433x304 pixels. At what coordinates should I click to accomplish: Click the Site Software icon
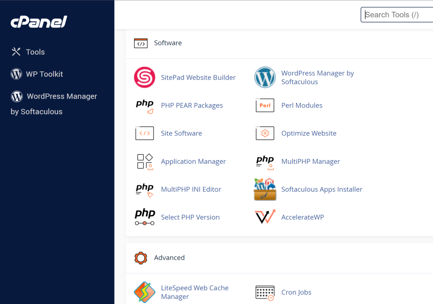tap(145, 133)
